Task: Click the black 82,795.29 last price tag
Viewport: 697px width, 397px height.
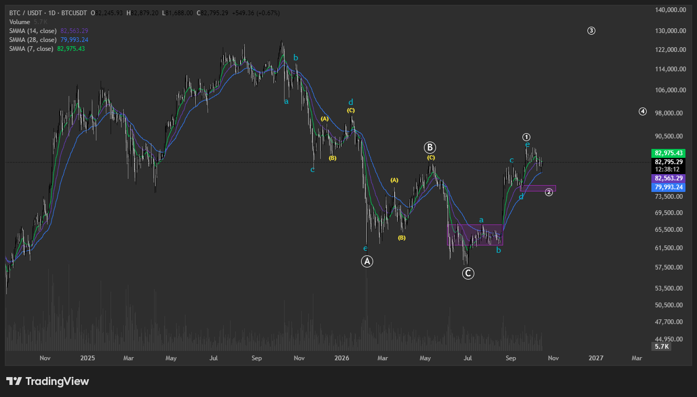Action: click(x=668, y=162)
